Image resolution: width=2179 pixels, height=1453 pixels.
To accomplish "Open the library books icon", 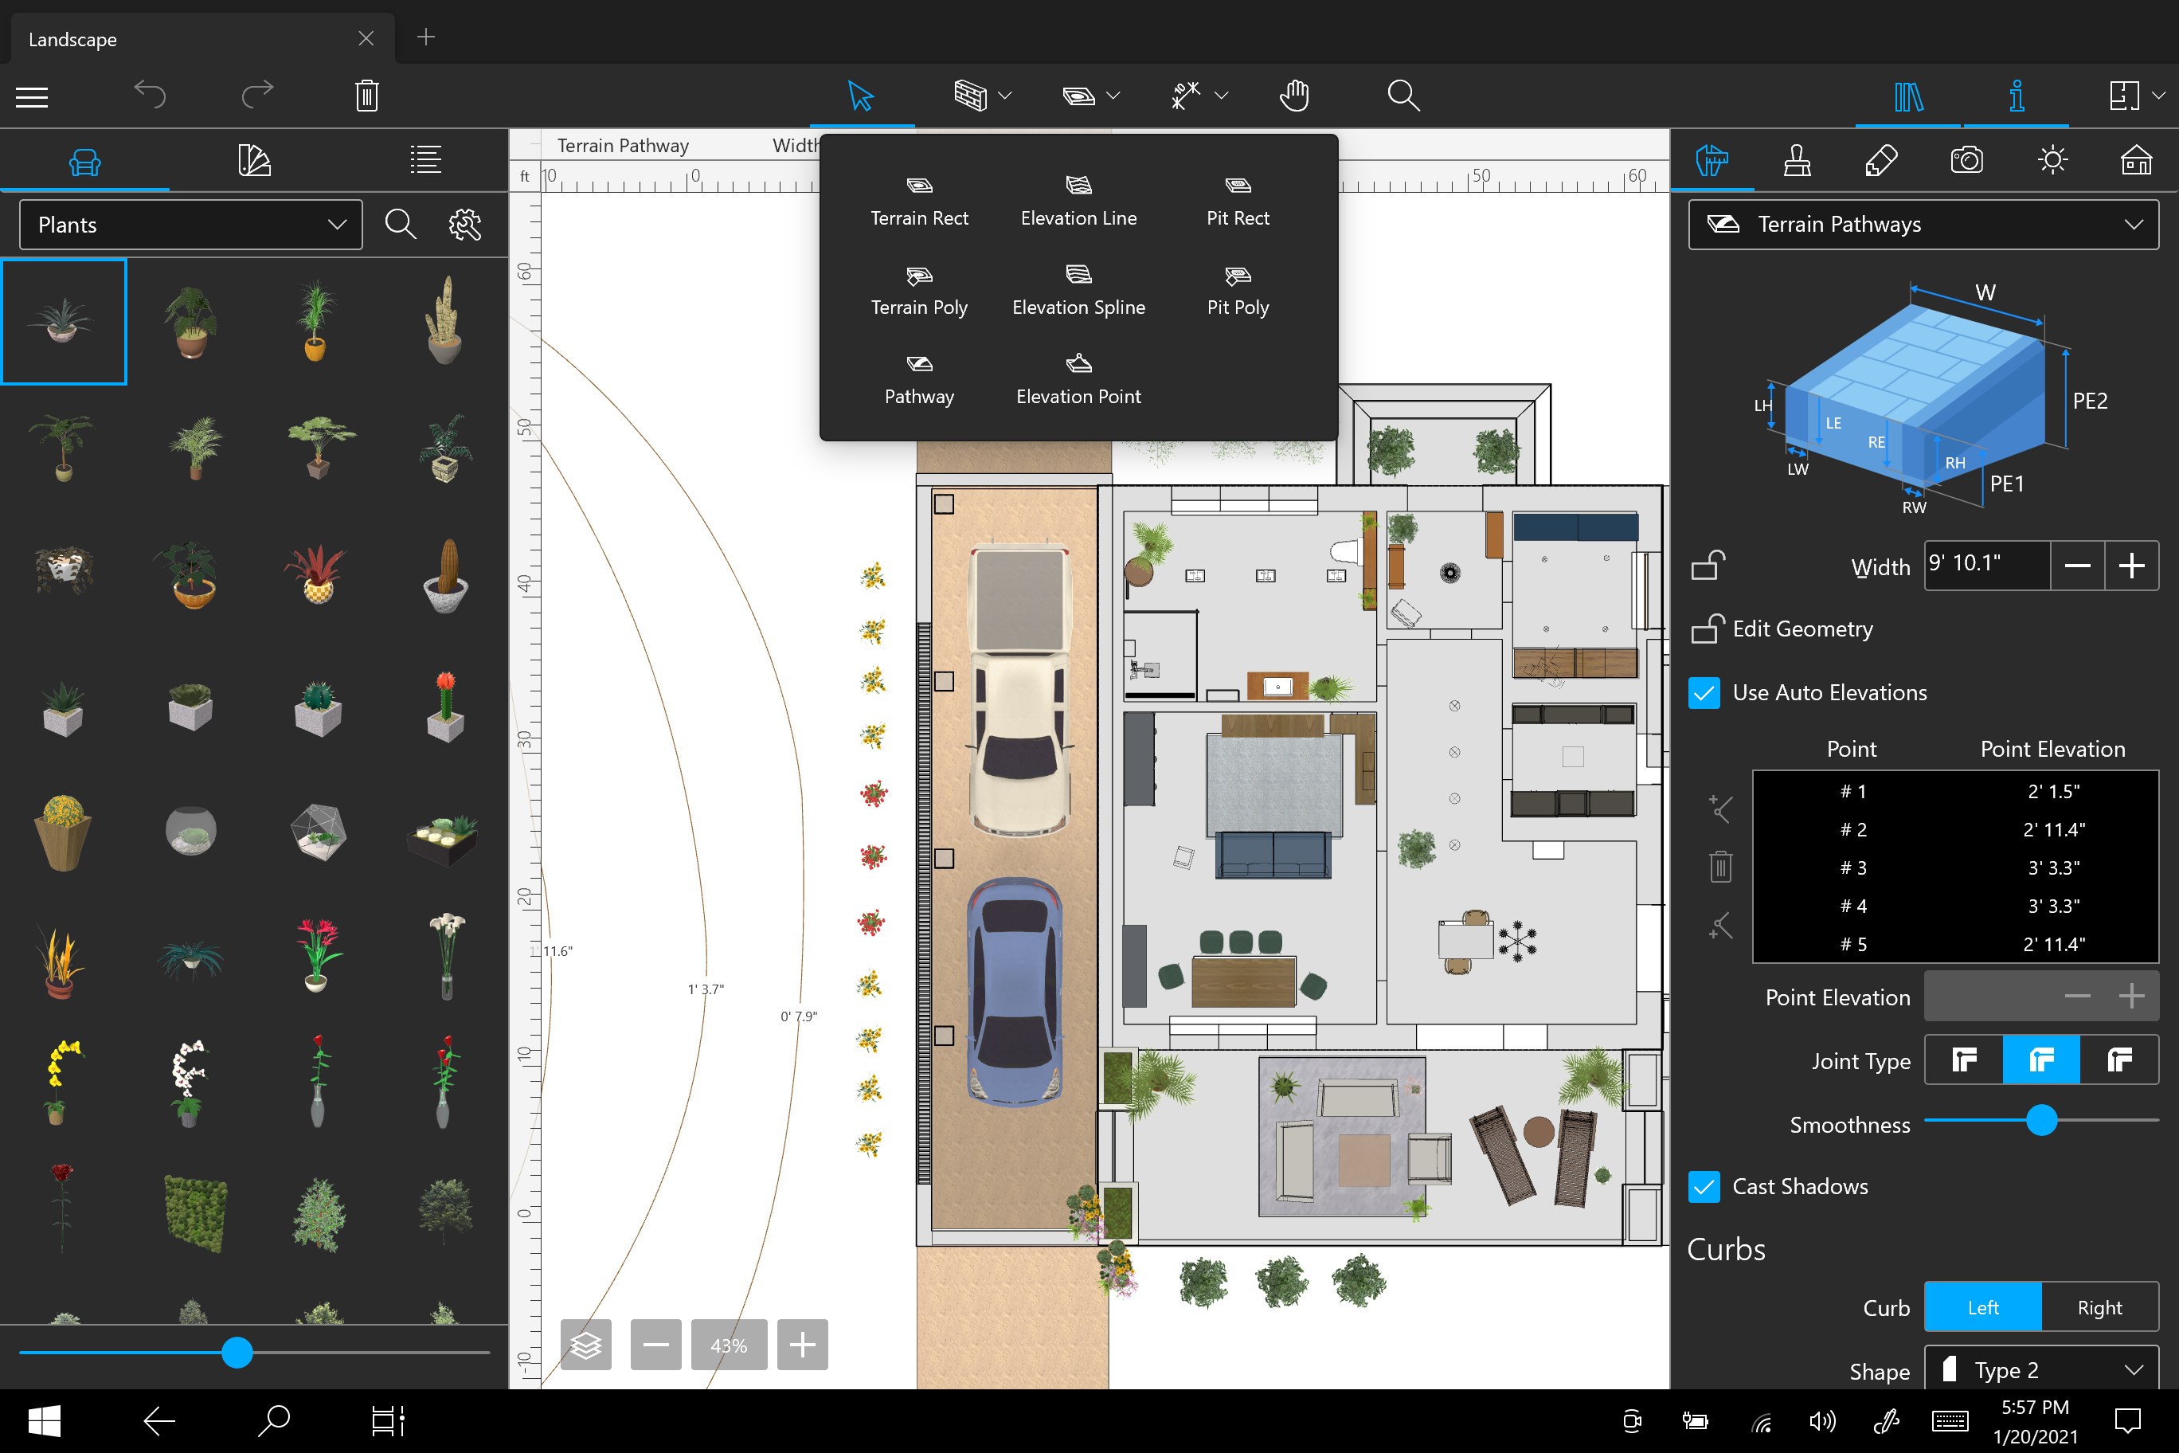I will tap(1907, 96).
